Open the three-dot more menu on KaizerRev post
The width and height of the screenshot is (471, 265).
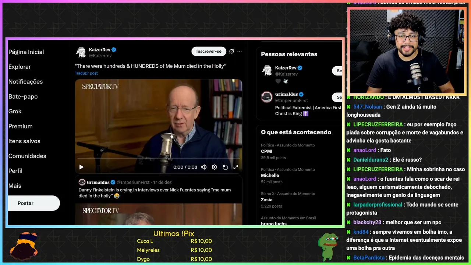pos(240,51)
